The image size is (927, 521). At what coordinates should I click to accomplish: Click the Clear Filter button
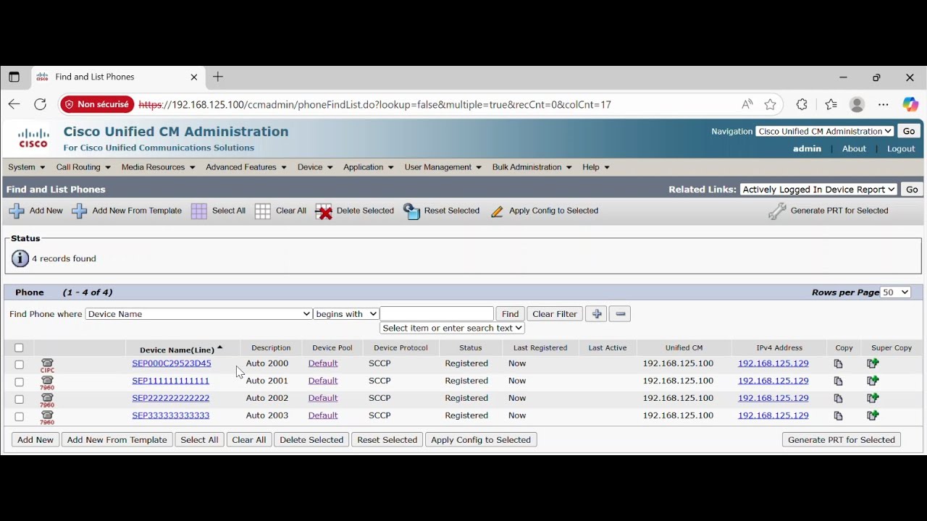click(555, 314)
